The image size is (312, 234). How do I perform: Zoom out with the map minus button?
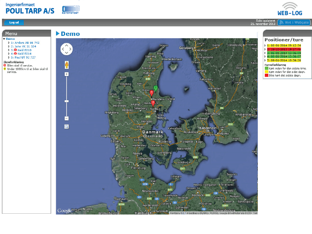tap(67, 118)
